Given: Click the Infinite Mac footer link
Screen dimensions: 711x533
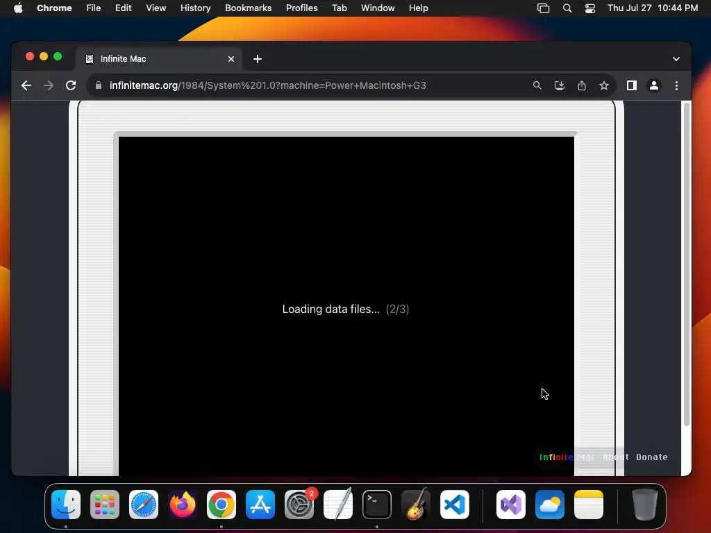Looking at the screenshot, I should point(567,457).
